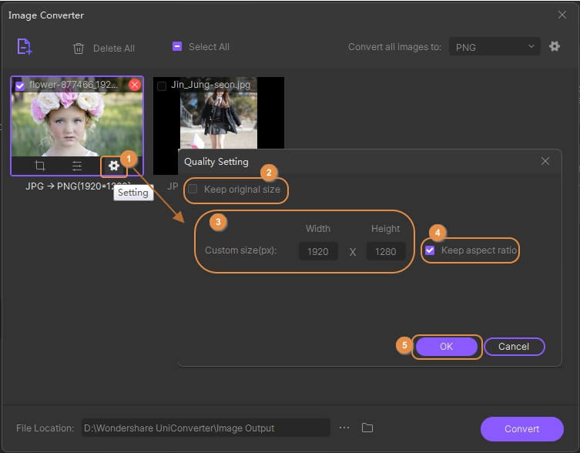Click the Height input field
Image resolution: width=580 pixels, height=453 pixels.
pos(385,251)
